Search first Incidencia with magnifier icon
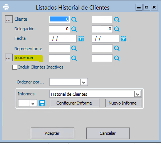Viewport: 161px width, 144px height. pyautogui.click(x=74, y=58)
